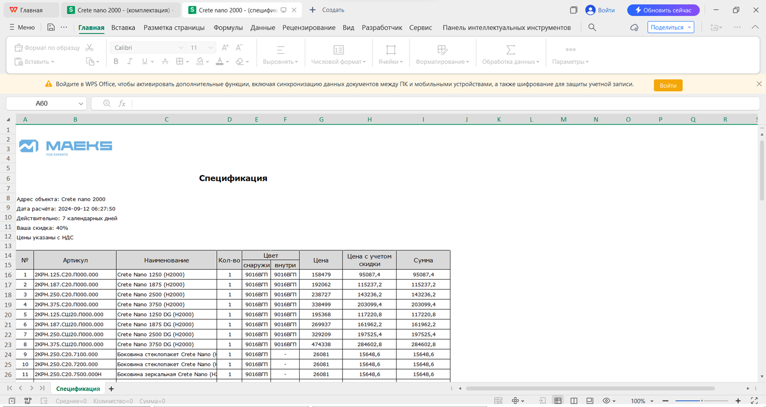Switch to page layout view icon
The height and width of the screenshot is (407, 766).
[574, 401]
